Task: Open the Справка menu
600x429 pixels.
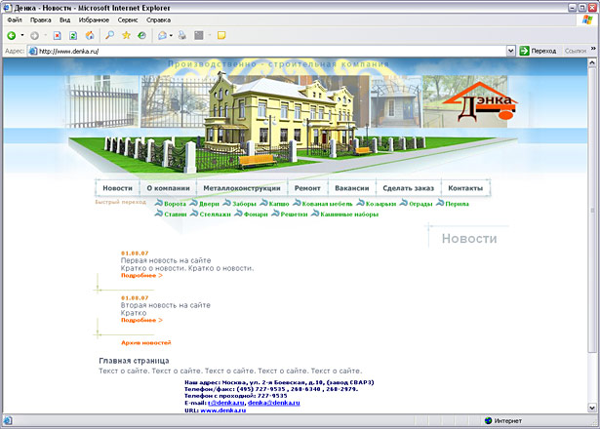Action: tap(158, 19)
